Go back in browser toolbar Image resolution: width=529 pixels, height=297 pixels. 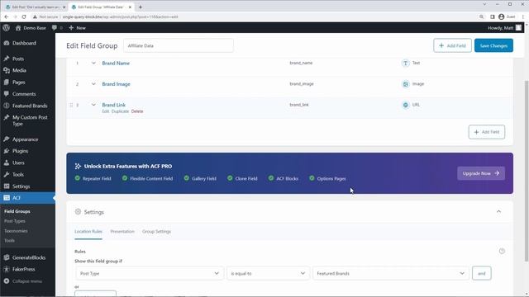[x=7, y=16]
